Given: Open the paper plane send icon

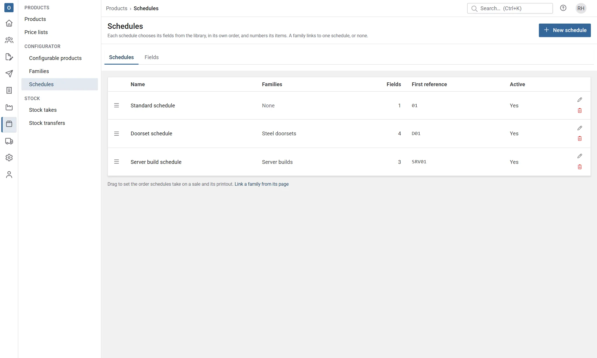Looking at the screenshot, I should click(9, 73).
